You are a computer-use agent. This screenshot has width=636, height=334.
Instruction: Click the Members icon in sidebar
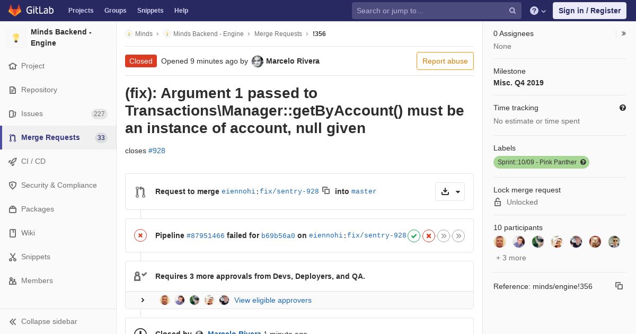tap(13, 281)
